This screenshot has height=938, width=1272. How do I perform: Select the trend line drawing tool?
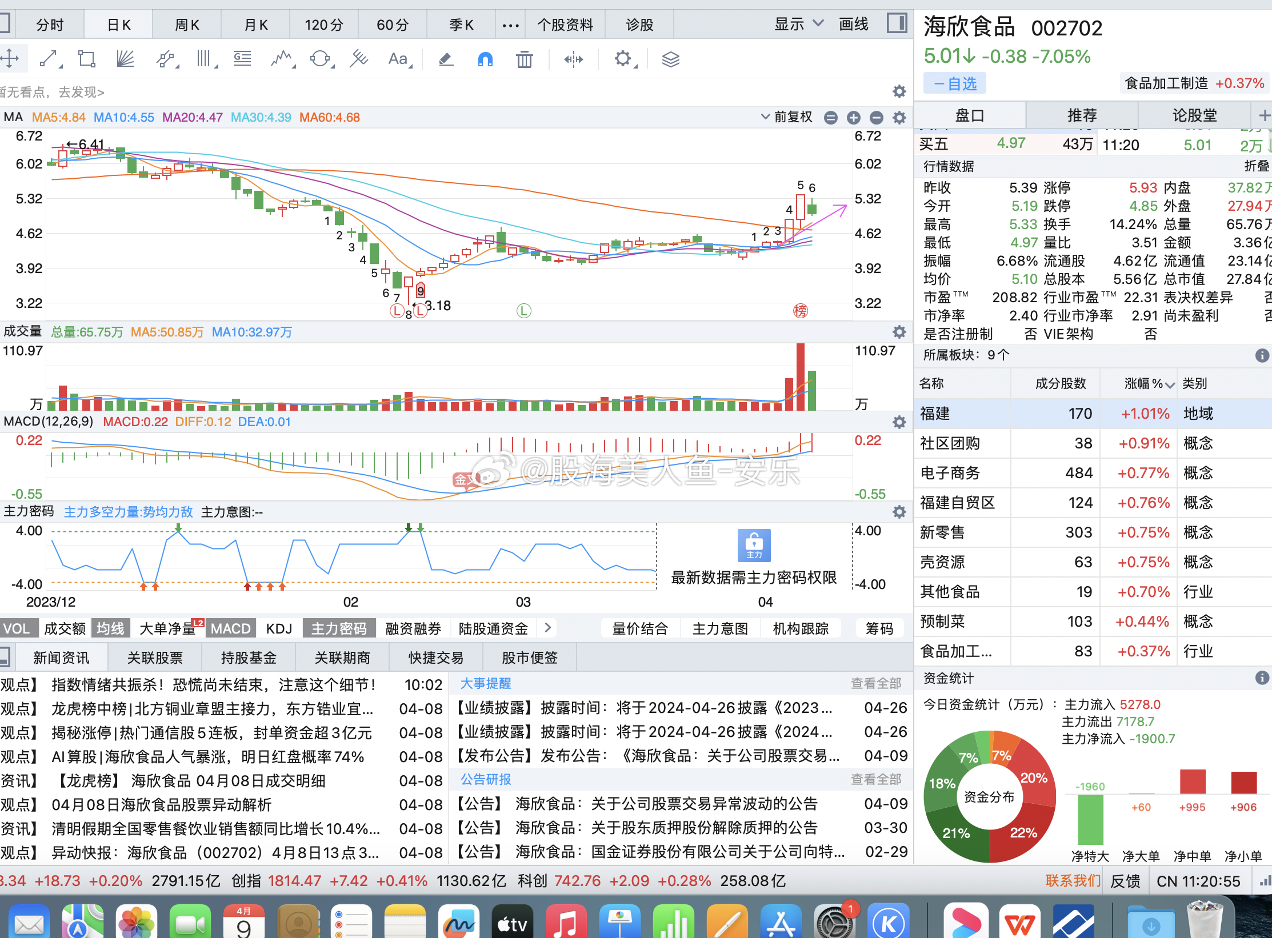pos(49,59)
